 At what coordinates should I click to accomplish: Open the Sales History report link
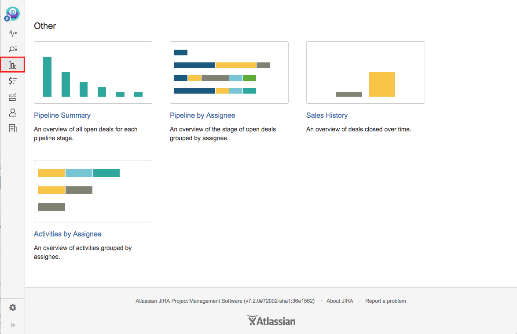click(x=327, y=115)
